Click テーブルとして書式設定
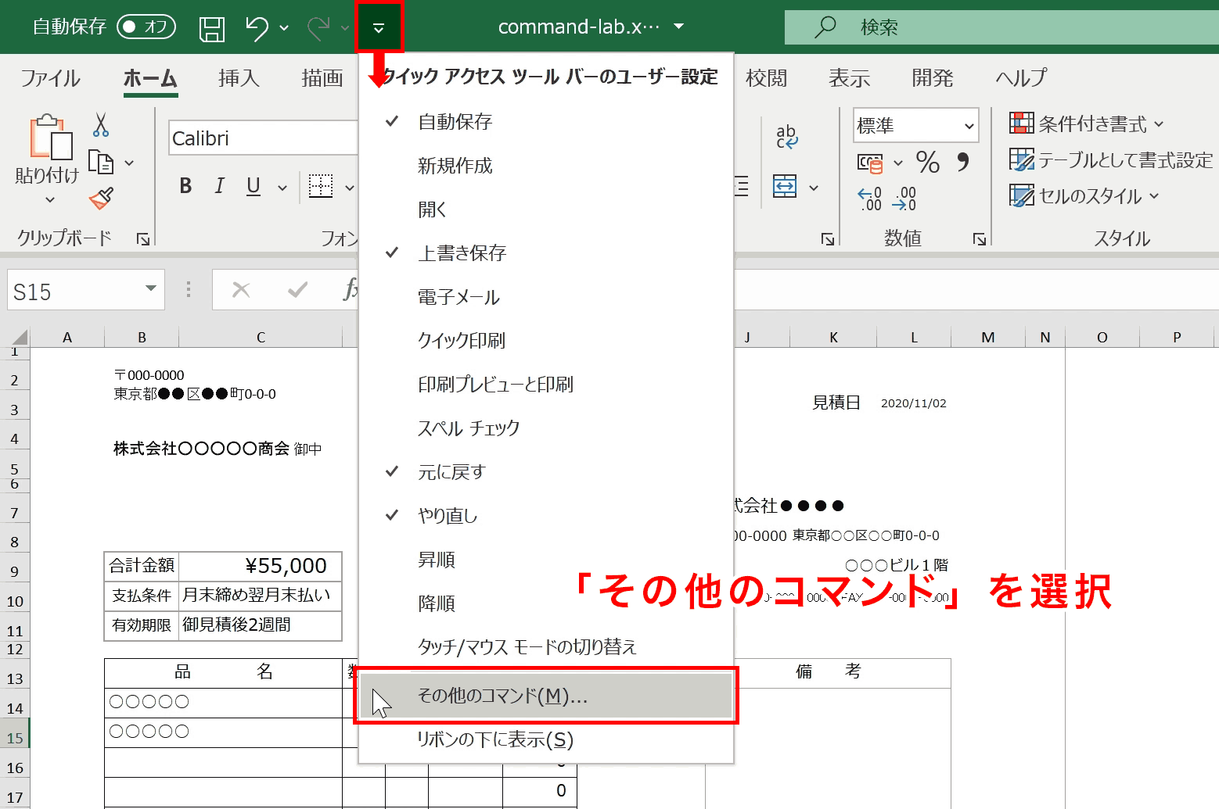Viewport: 1219px width, 809px height. pos(1111,159)
